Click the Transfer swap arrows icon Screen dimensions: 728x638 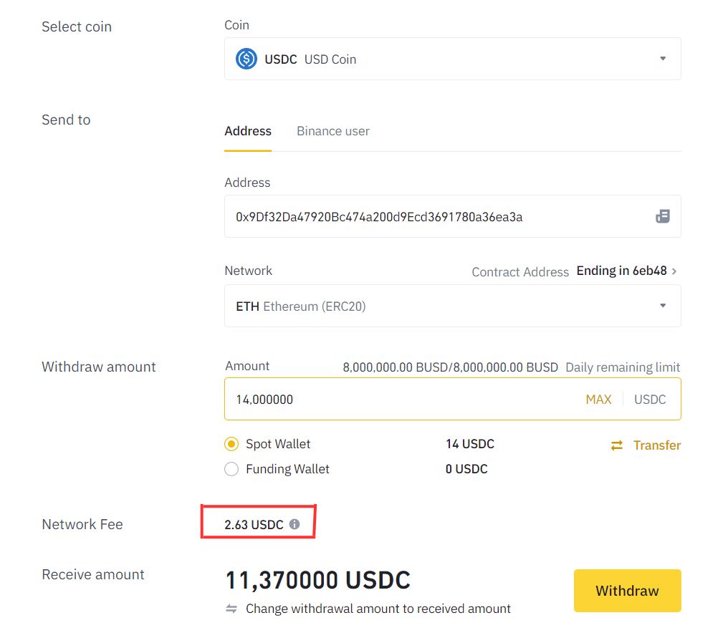[617, 445]
